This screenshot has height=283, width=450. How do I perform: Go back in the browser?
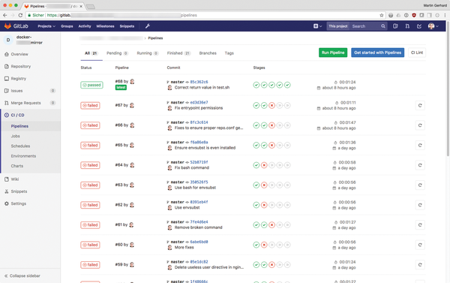click(5, 15)
